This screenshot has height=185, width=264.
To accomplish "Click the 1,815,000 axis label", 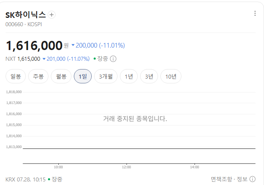I will click(x=14, y=125).
